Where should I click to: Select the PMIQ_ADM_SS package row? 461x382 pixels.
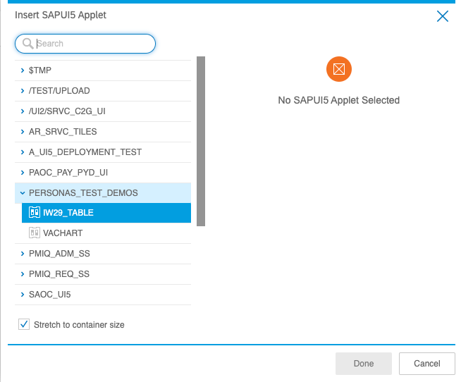pyautogui.click(x=59, y=254)
